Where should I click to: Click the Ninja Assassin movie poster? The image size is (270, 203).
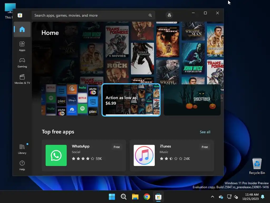click(142, 58)
